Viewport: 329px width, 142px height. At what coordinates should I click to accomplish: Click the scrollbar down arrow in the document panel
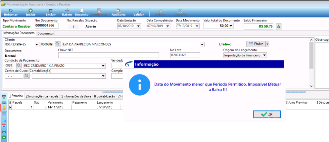pyautogui.click(x=311, y=86)
